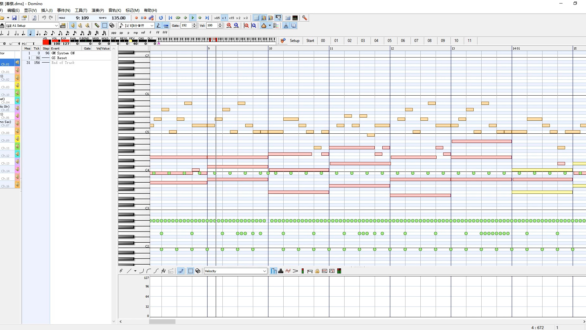Select the ppp dynamics marking
The image size is (586, 330).
click(114, 33)
